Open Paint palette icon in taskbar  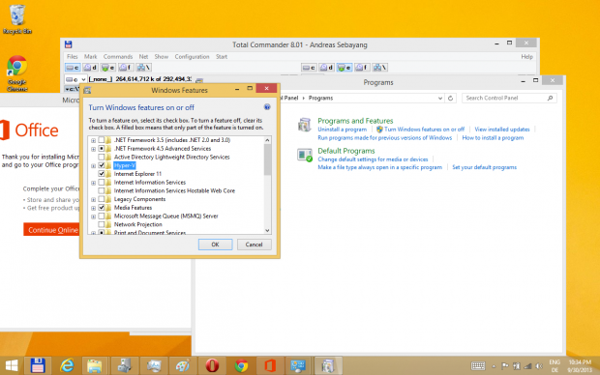tap(183, 366)
